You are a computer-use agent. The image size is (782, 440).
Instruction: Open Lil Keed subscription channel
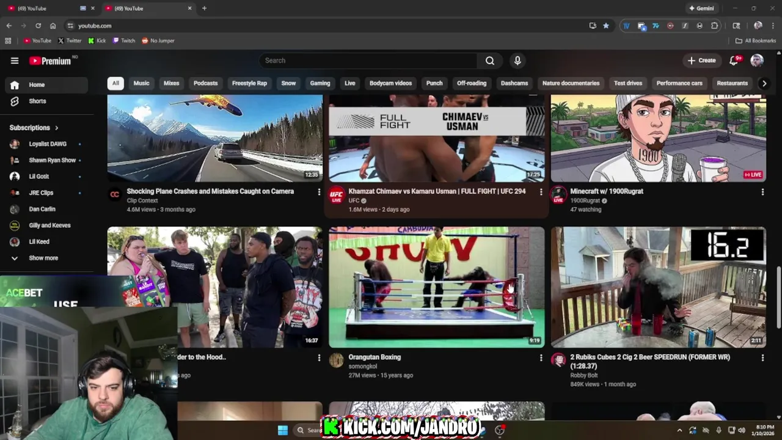pyautogui.click(x=46, y=241)
